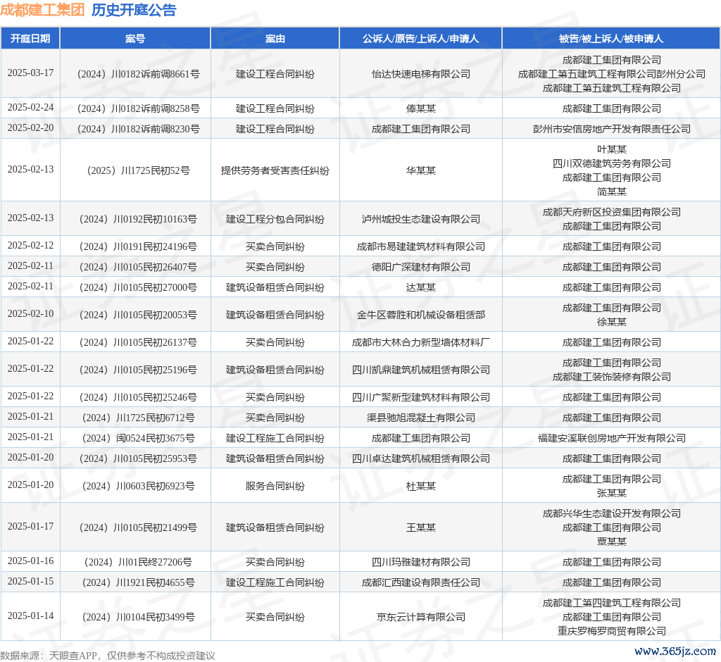This screenshot has height=662, width=721.
Task: Select case number (2024)川0105民初26137号
Action: [138, 342]
